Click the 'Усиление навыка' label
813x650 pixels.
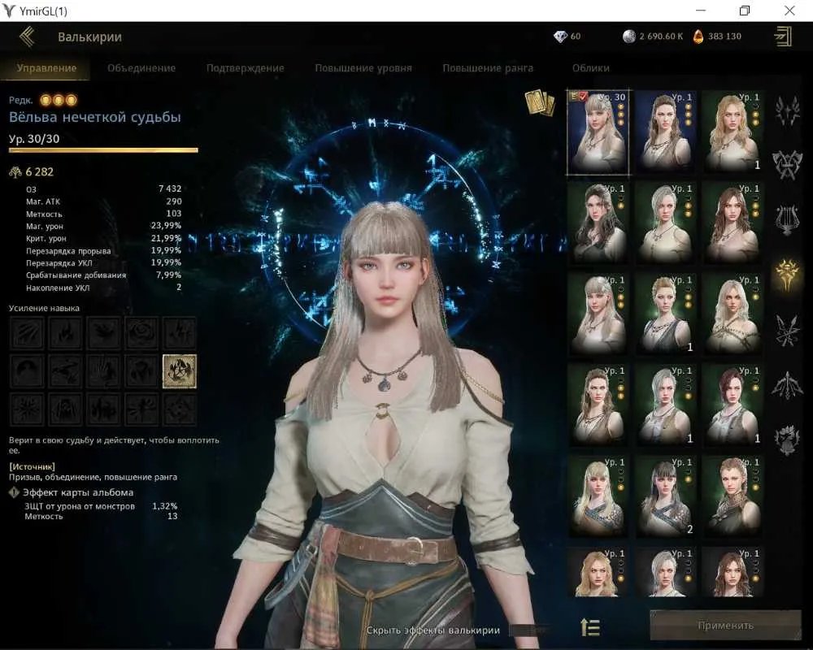44,309
